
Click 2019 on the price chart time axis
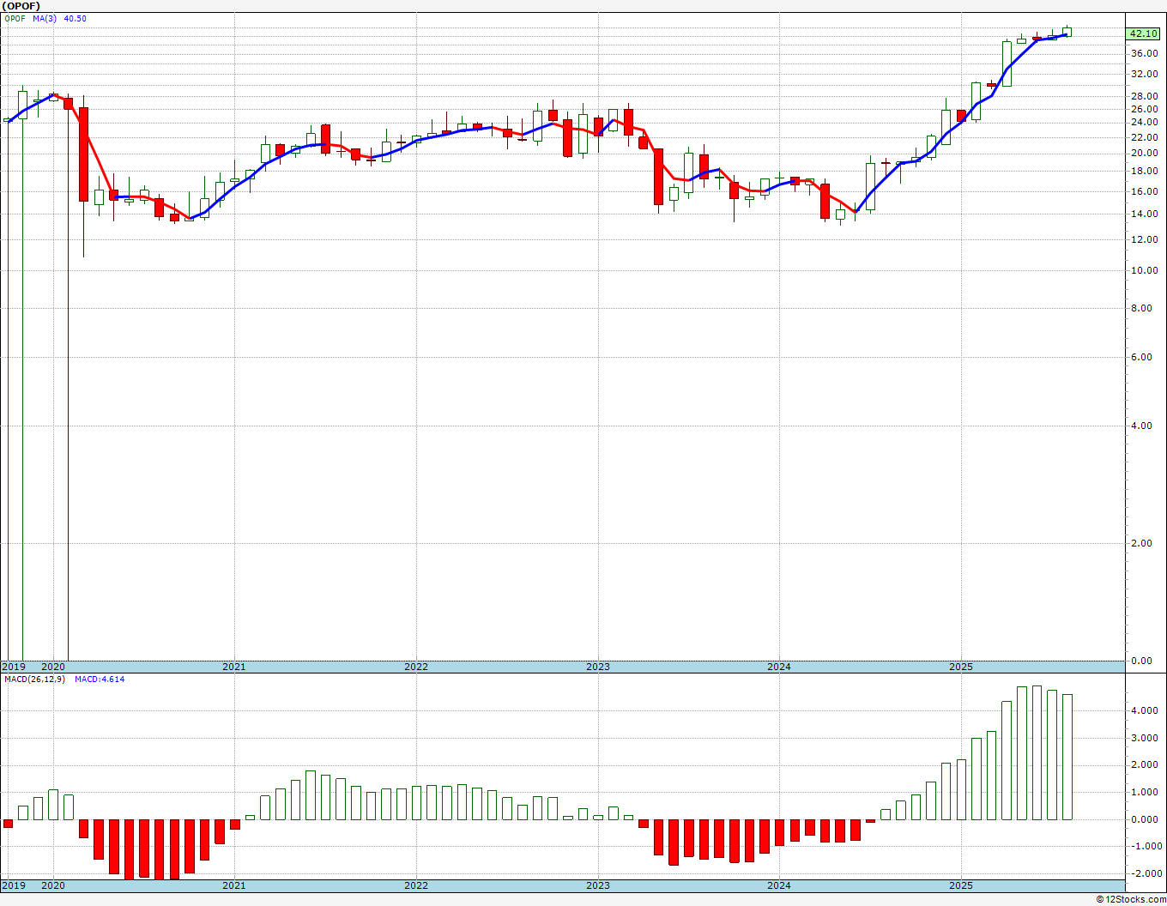(x=14, y=667)
